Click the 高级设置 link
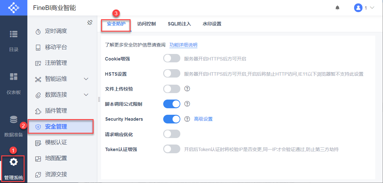Screen dimensions: 383x183 203,119
